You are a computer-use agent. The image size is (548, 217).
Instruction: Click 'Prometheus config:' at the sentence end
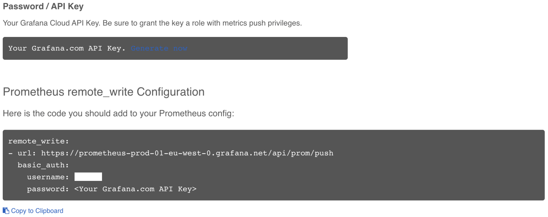pyautogui.click(x=197, y=113)
